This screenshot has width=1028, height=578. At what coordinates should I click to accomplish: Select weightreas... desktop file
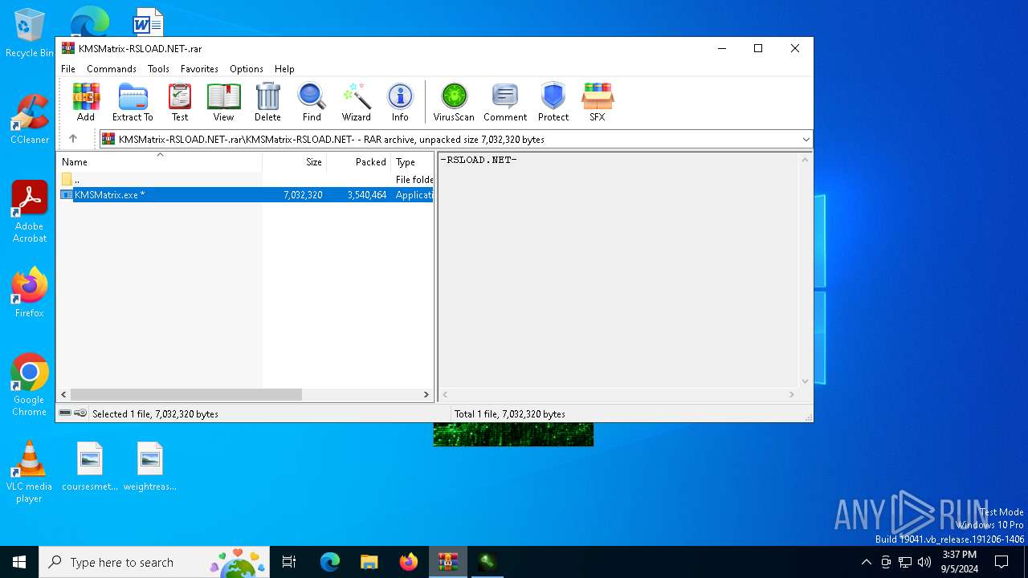[x=150, y=466]
